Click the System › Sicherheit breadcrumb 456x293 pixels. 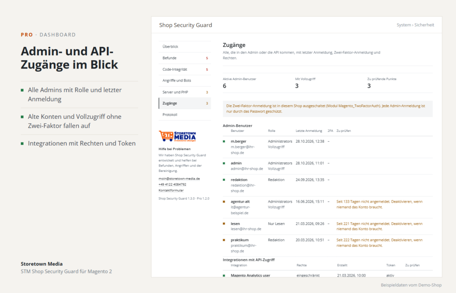tap(415, 25)
